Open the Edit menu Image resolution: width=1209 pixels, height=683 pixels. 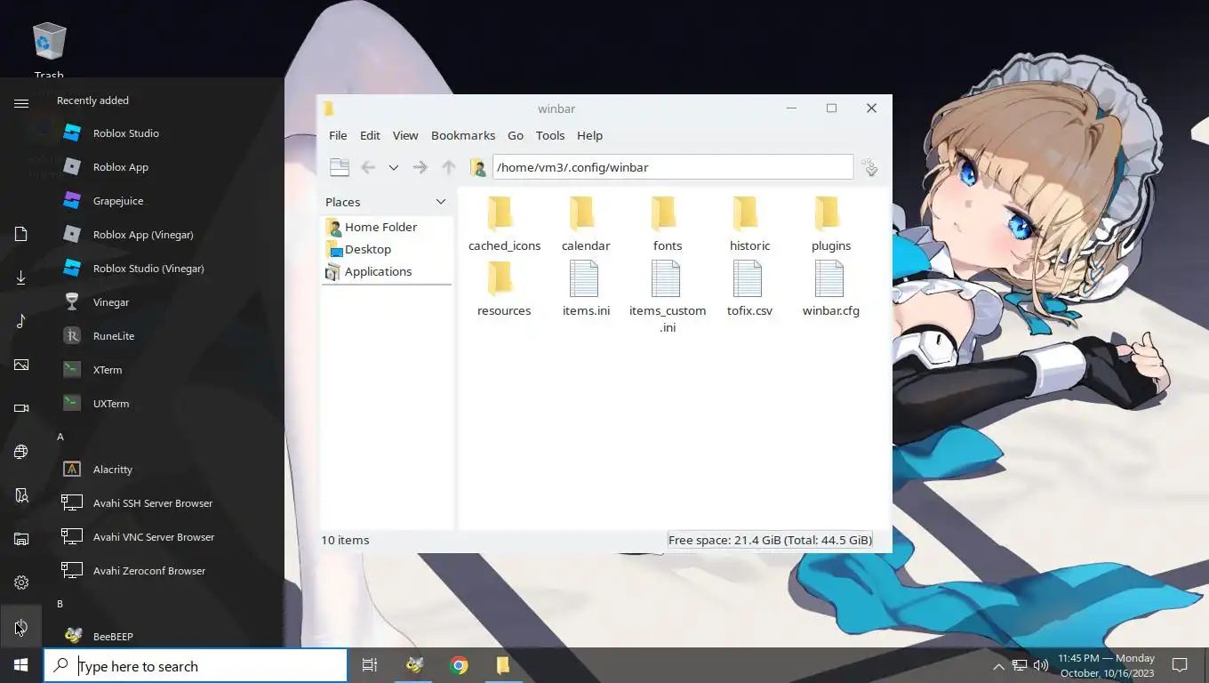370,135
